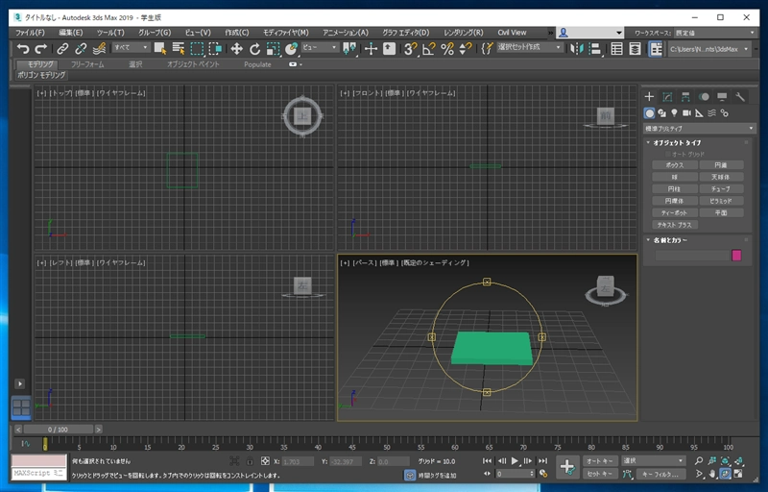Viewport: 768px width, 492px height.
Task: Open the ビュー reference coordinate dropdown
Action: (x=320, y=47)
